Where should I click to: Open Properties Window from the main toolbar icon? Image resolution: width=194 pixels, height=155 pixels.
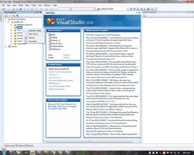pos(134,9)
